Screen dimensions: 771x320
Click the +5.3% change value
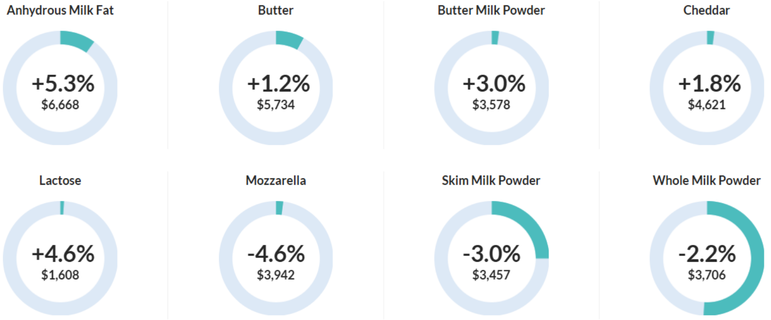tap(63, 83)
